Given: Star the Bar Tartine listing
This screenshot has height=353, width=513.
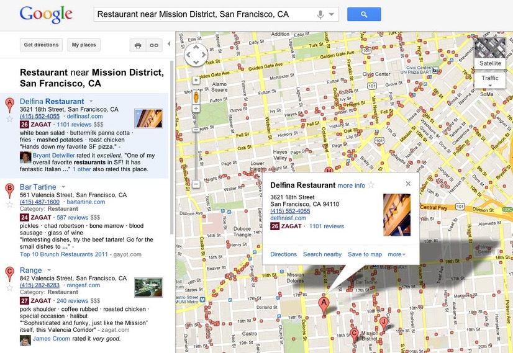Looking at the screenshot, I should click(x=9, y=205).
